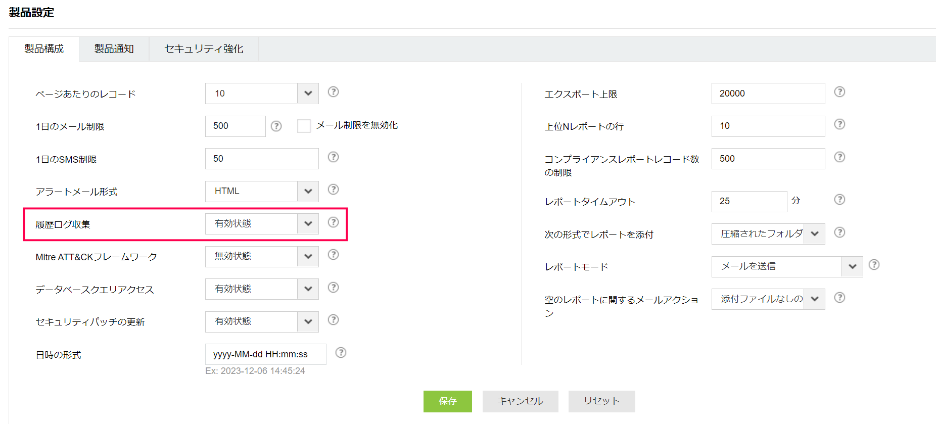Open ページあたりのレコード dropdown

pos(262,93)
